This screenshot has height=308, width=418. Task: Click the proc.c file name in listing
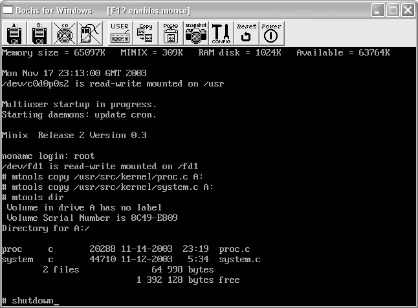pyautogui.click(x=234, y=249)
